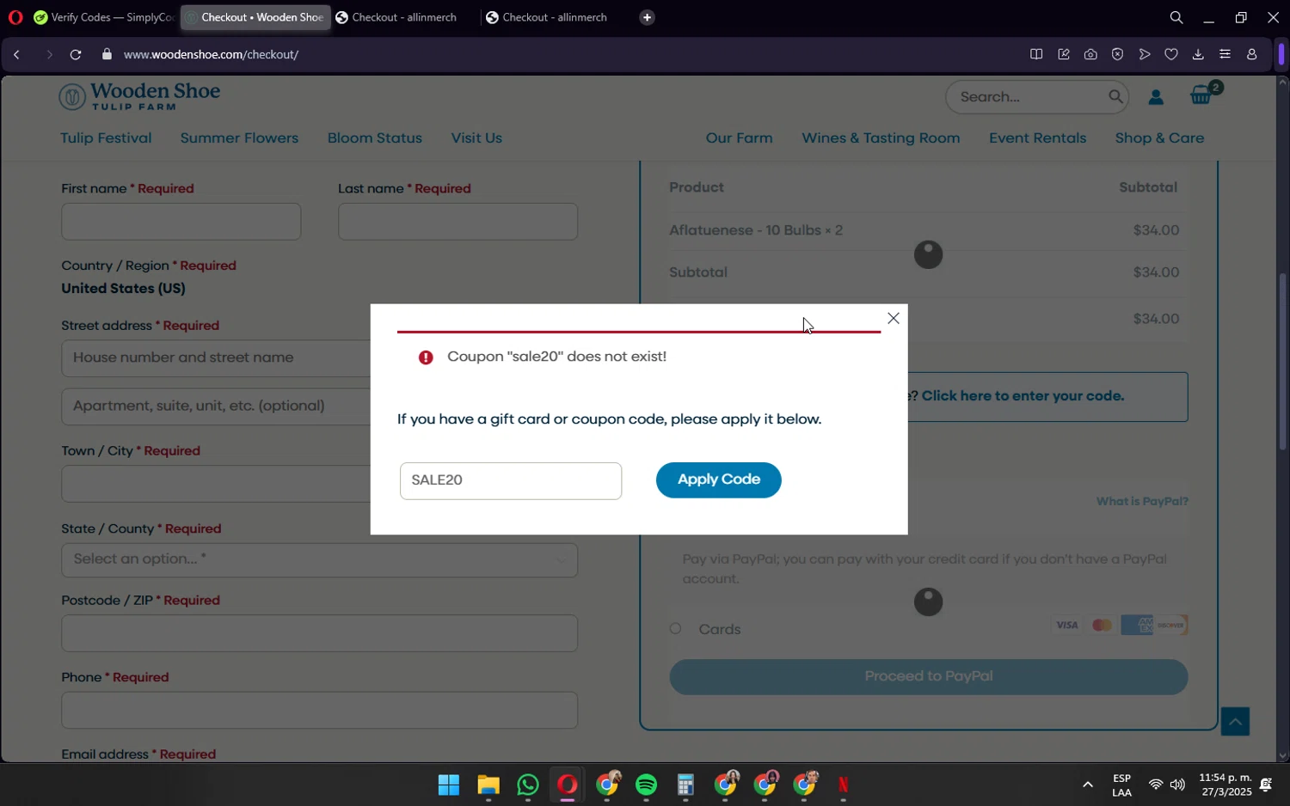This screenshot has height=806, width=1290.
Task: Open the ad blocker shield icon
Action: pos(1117,54)
